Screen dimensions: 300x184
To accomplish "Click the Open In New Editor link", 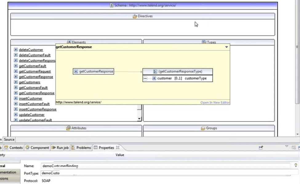I will (x=215, y=102).
